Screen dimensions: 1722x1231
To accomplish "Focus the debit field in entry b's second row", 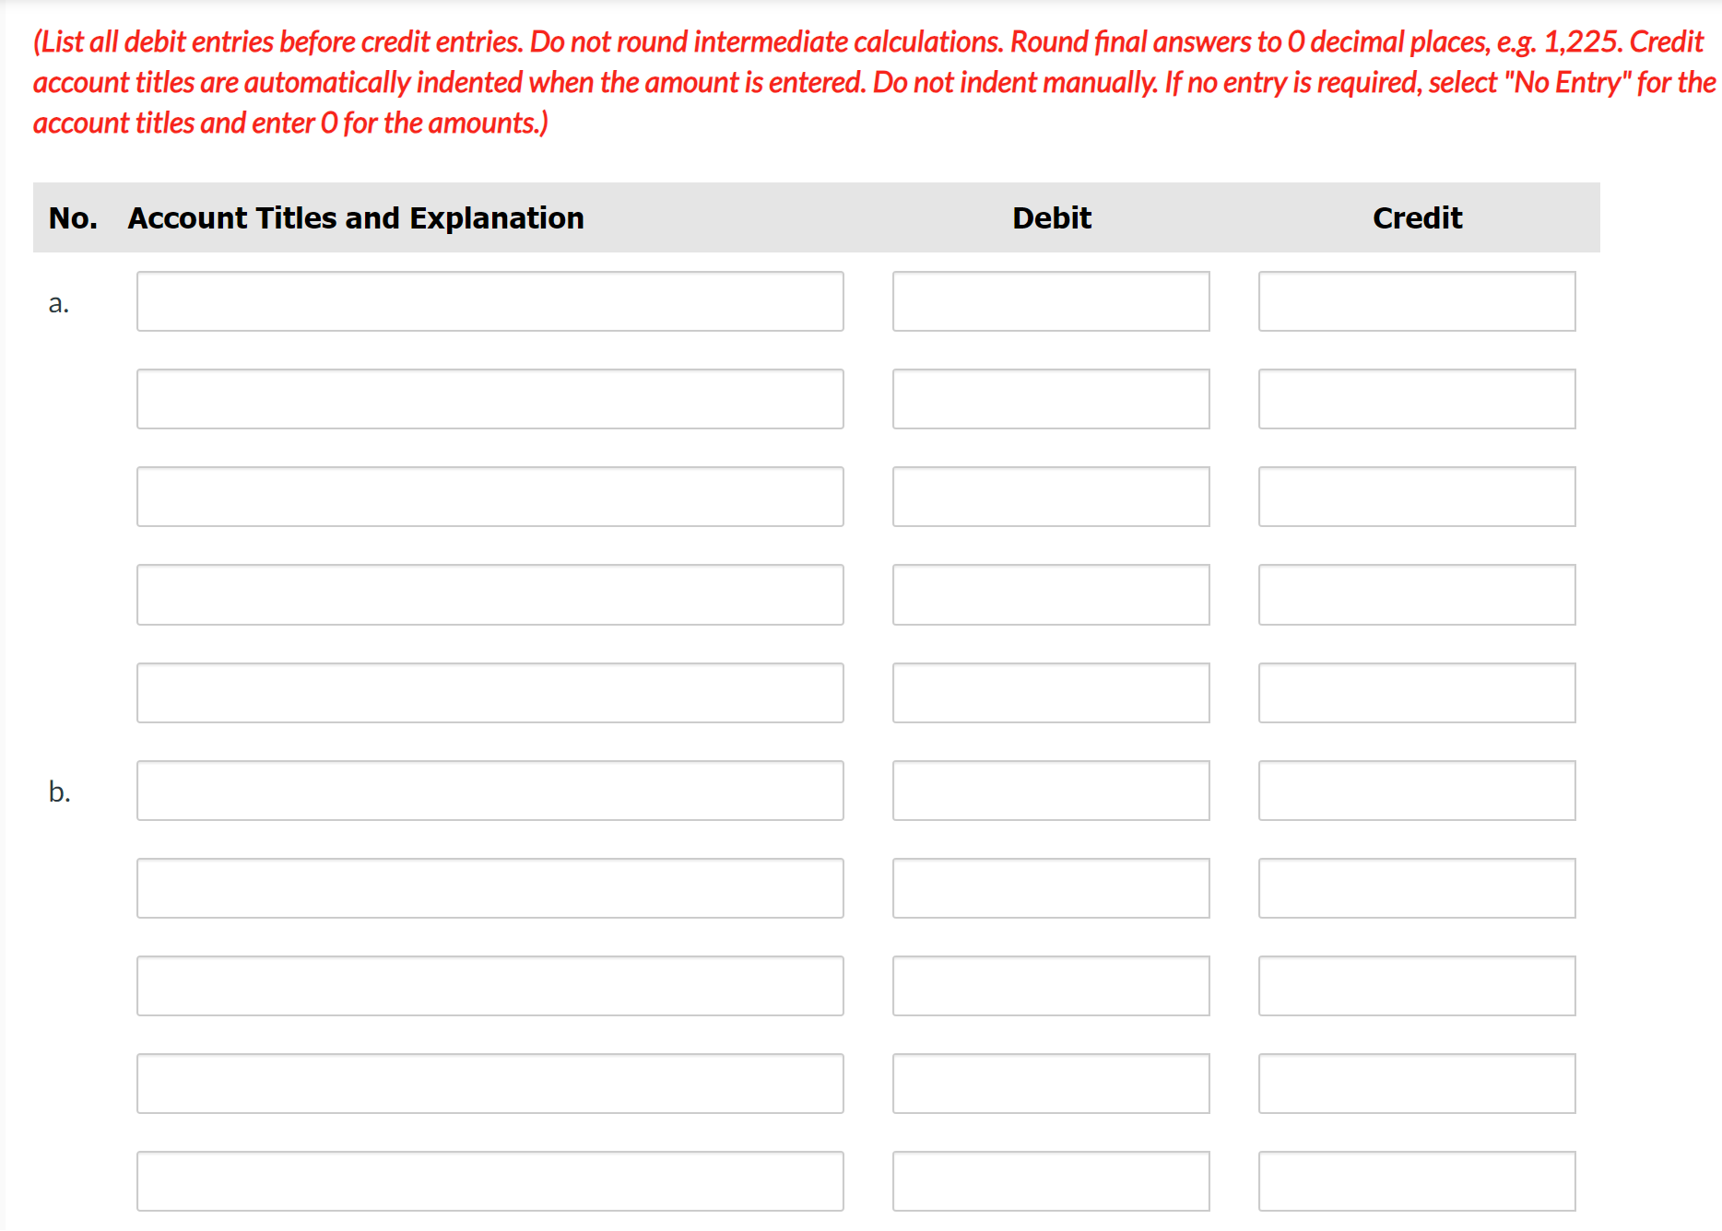I will [x=1051, y=888].
